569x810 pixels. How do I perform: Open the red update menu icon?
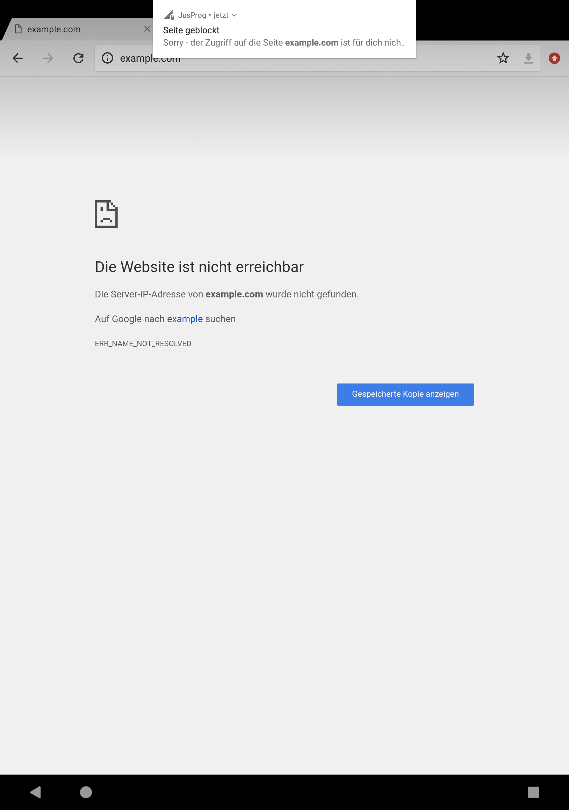(x=554, y=58)
